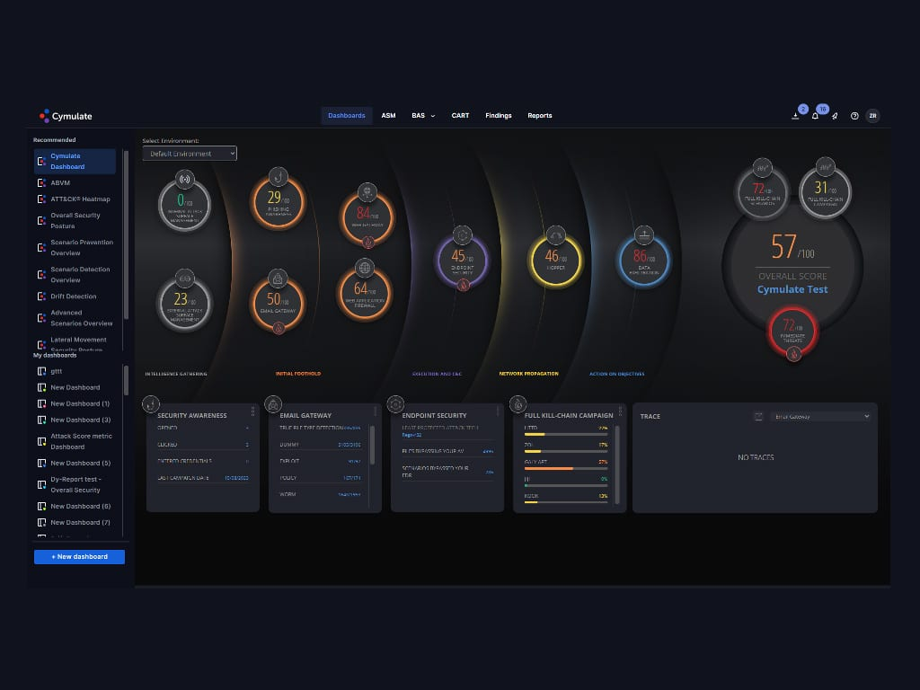Screen dimensions: 920x690
Task: Open the CART tab
Action: (x=460, y=116)
